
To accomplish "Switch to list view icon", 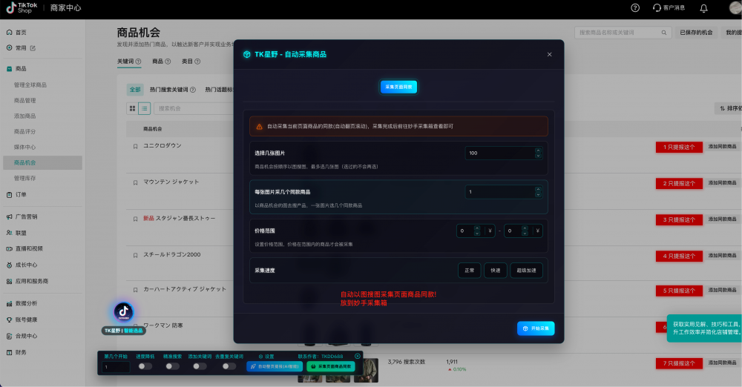I will click(x=145, y=108).
